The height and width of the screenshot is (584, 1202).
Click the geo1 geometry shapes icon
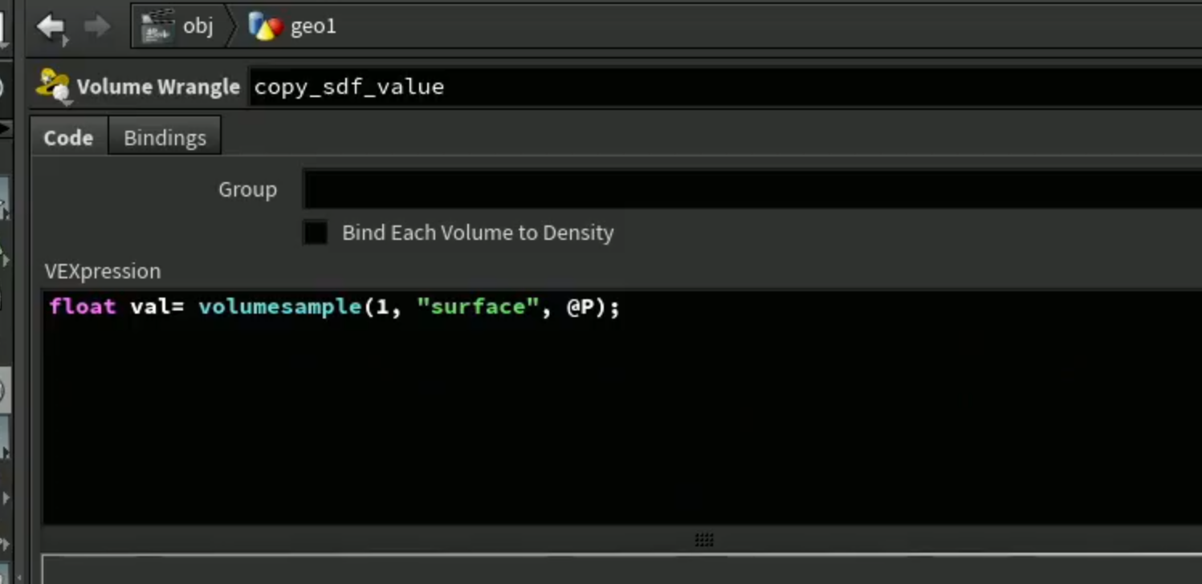pos(265,26)
